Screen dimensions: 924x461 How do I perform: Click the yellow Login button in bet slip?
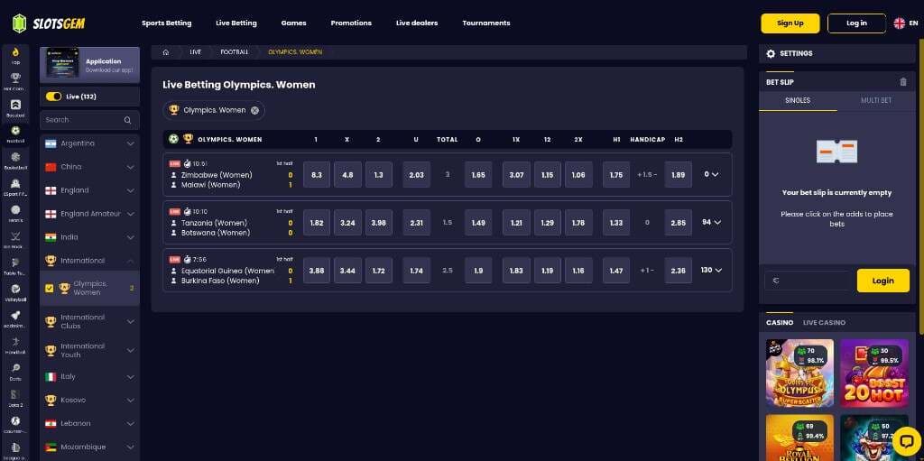[882, 281]
